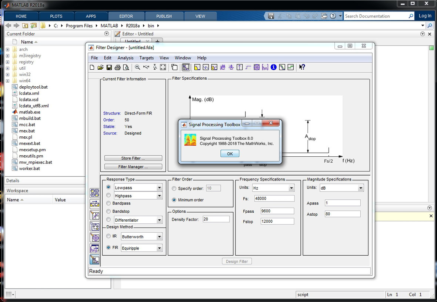Image resolution: width=437 pixels, height=302 pixels.
Task: Choose the IIR design method
Action: [109, 236]
